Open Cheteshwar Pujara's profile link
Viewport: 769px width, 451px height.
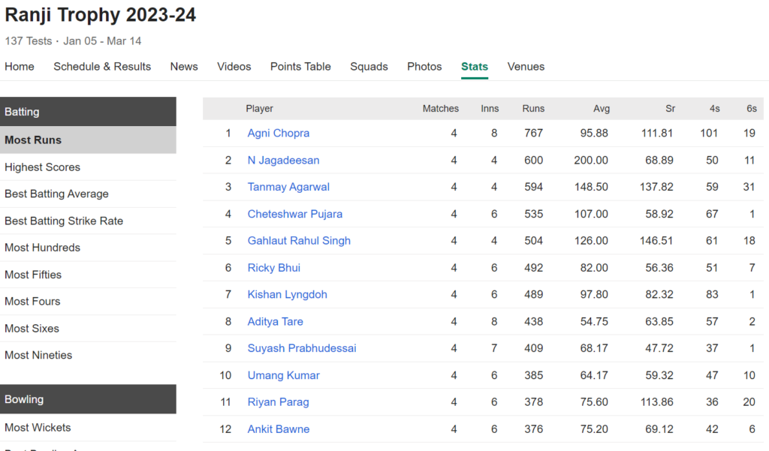(294, 214)
